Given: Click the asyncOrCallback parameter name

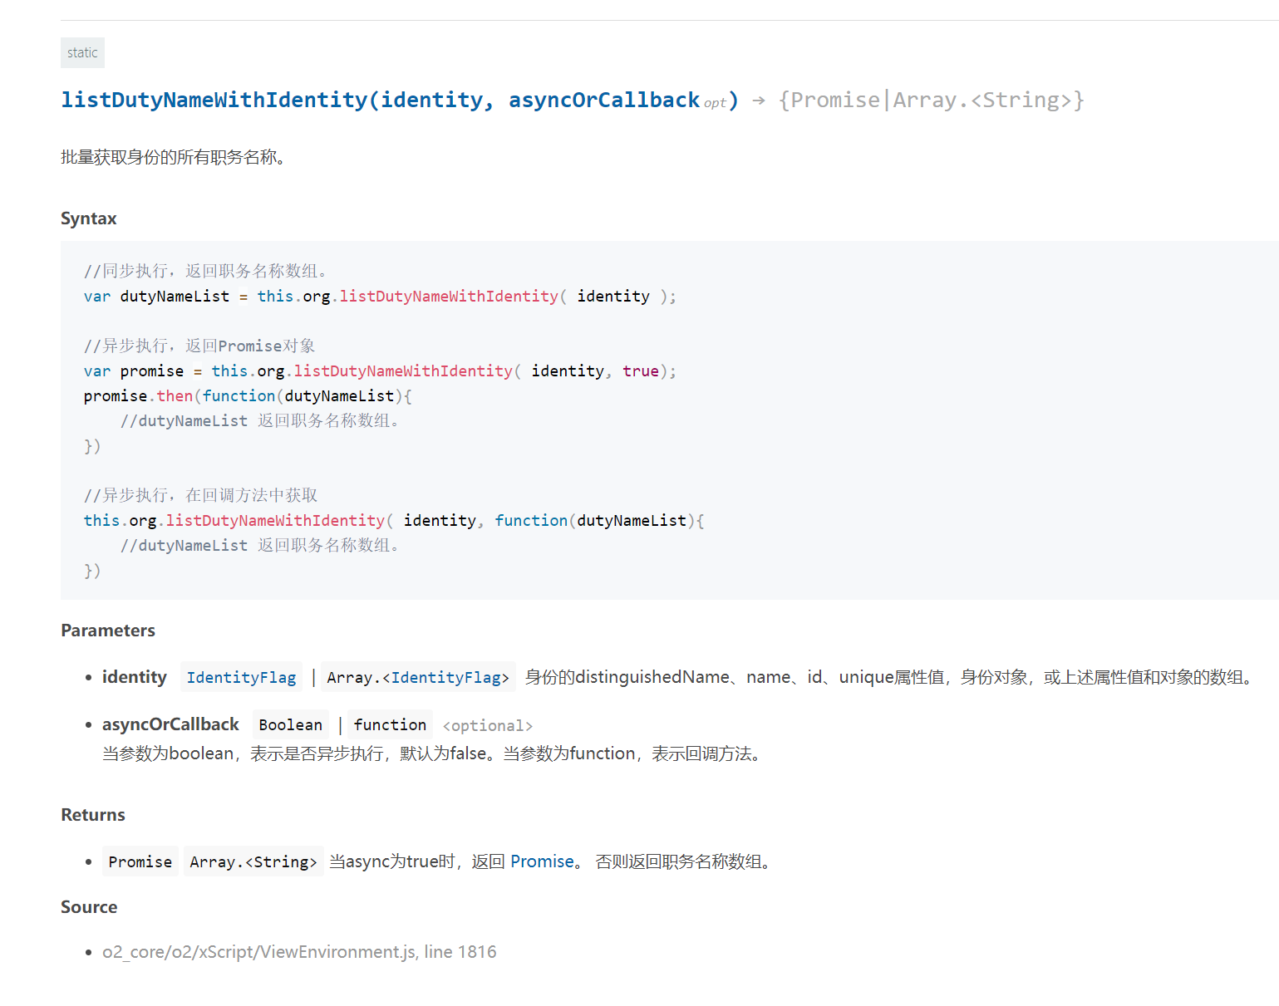Looking at the screenshot, I should coord(170,724).
